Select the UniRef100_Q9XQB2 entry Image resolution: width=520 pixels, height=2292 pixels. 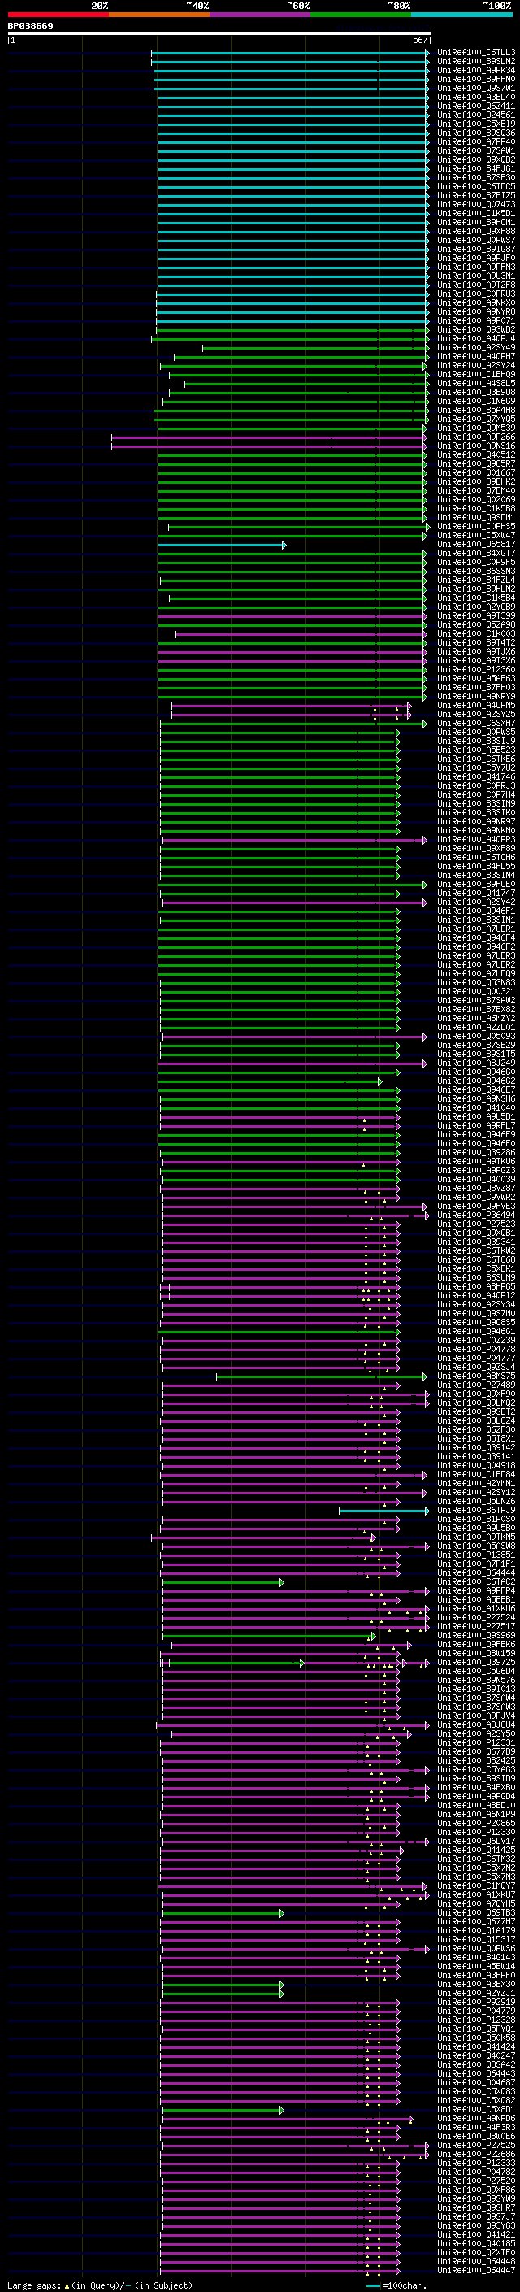pyautogui.click(x=475, y=159)
